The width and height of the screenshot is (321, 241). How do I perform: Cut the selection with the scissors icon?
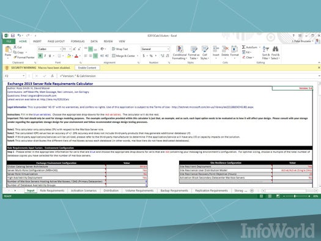[x=15, y=47]
